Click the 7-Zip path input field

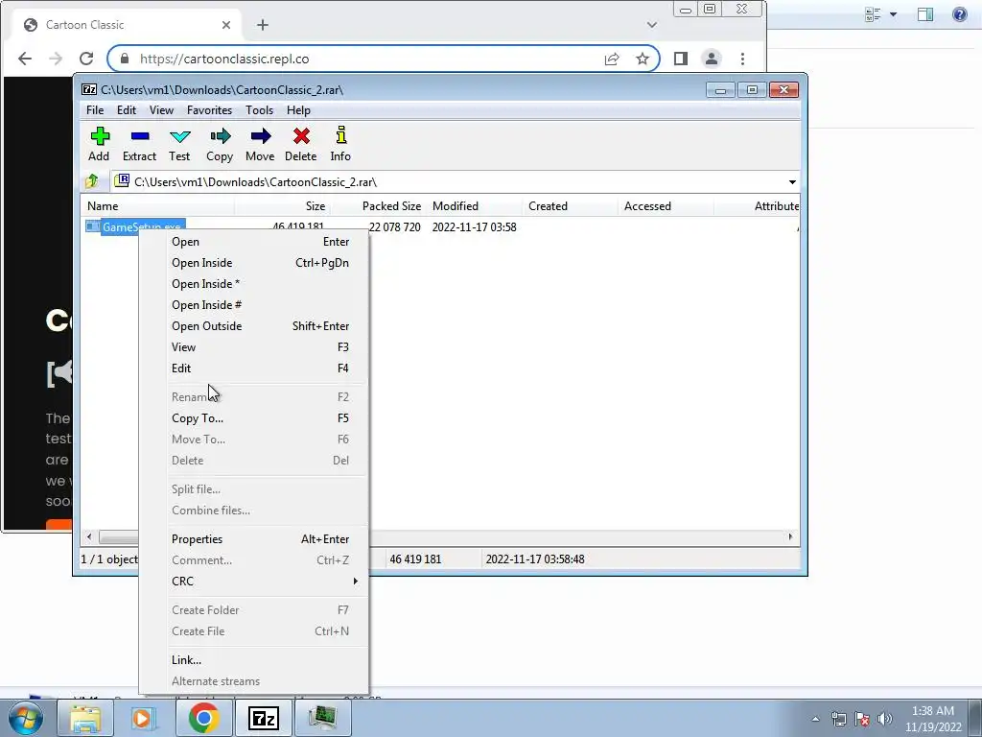(457, 181)
